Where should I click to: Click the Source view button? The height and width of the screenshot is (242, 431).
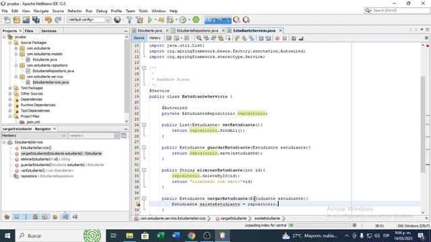tap(139, 38)
